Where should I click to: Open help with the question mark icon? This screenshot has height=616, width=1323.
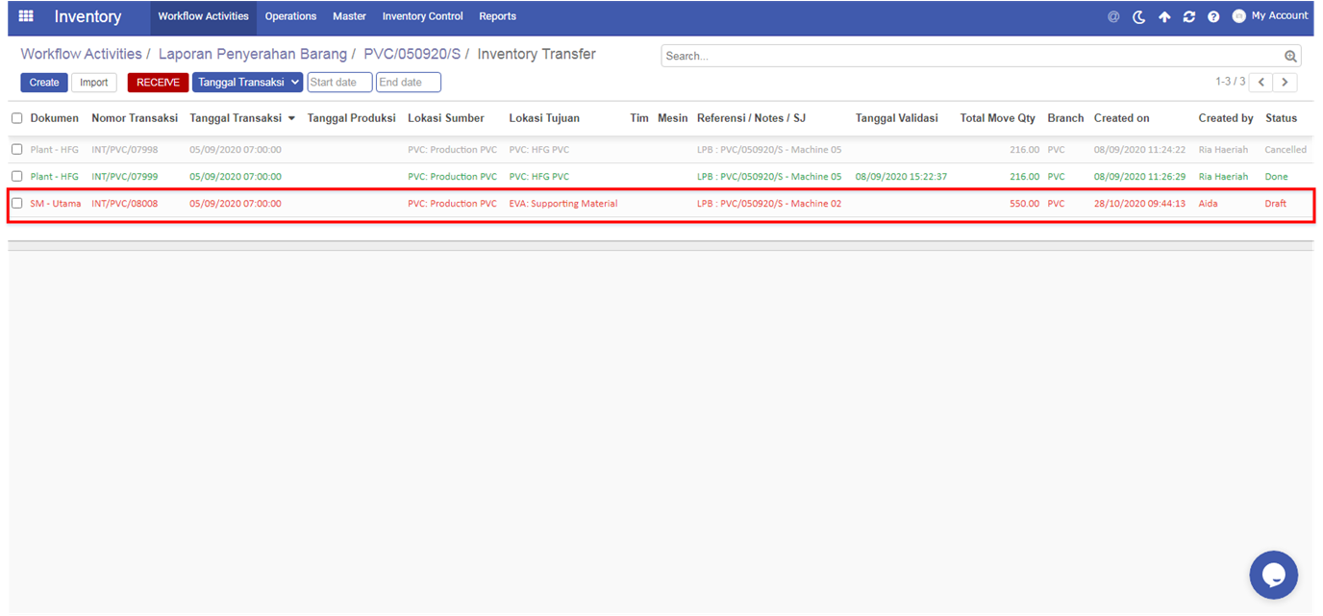(1213, 16)
